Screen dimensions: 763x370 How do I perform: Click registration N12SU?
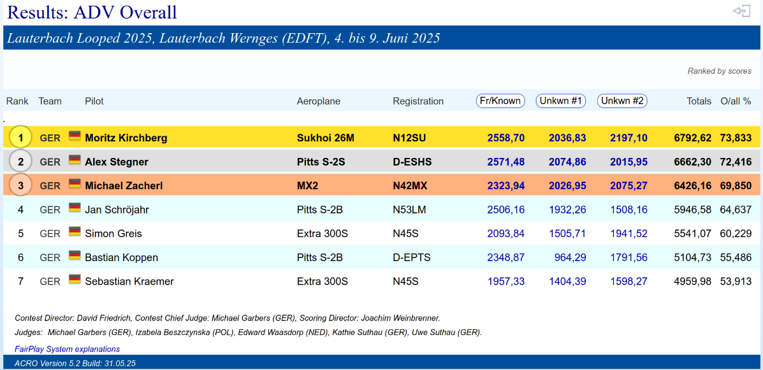point(411,138)
